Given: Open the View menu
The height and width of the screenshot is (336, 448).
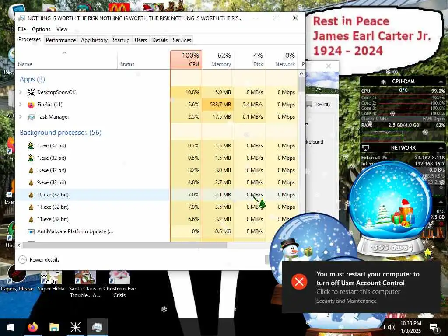Looking at the screenshot, I should (x=62, y=29).
